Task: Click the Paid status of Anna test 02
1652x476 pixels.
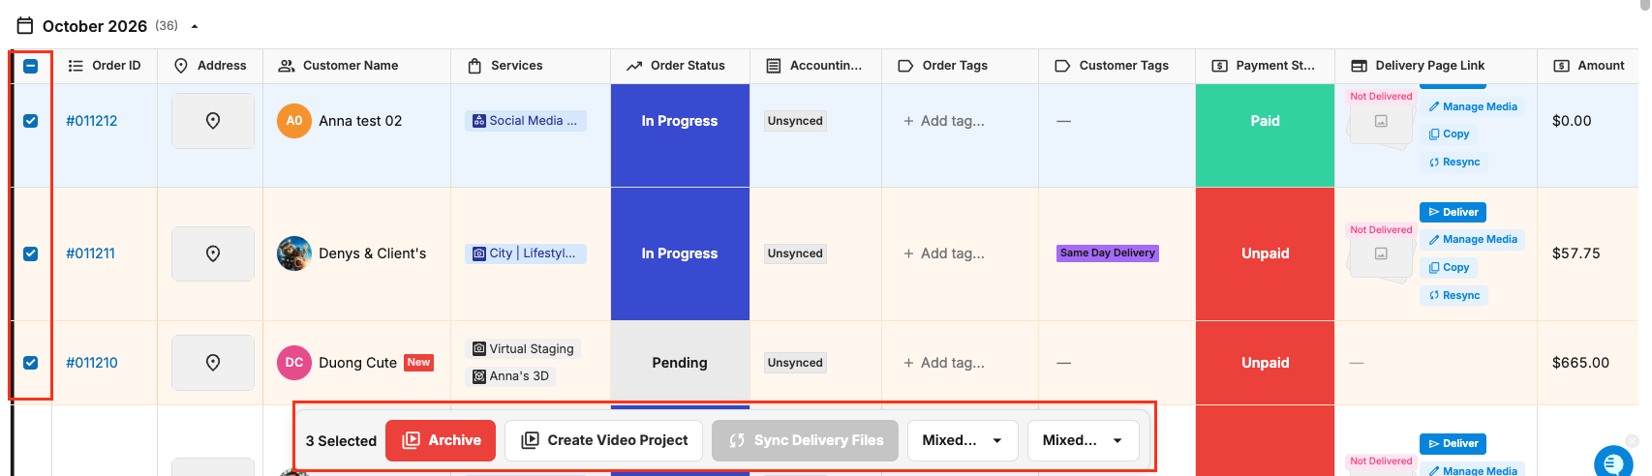Action: [1265, 121]
